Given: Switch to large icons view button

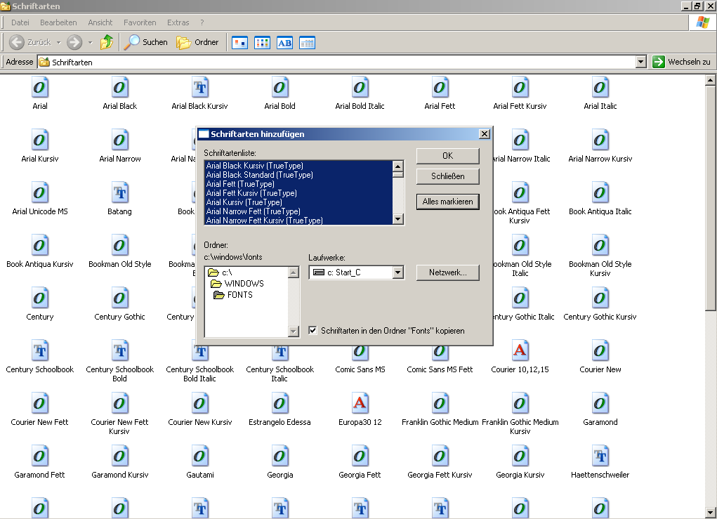Looking at the screenshot, I should pyautogui.click(x=239, y=43).
